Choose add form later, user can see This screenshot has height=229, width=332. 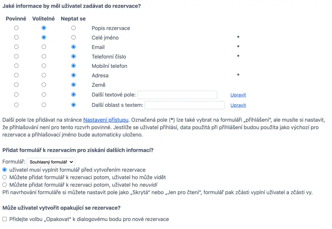(x=5, y=177)
